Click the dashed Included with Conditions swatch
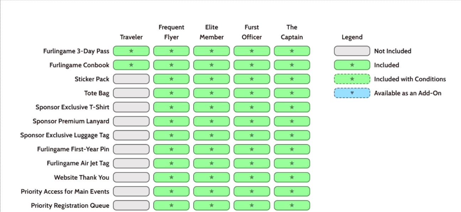The width and height of the screenshot is (461, 212). point(352,79)
